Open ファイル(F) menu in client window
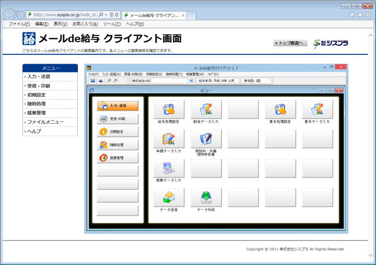The width and height of the screenshot is (376, 265). click(93, 74)
